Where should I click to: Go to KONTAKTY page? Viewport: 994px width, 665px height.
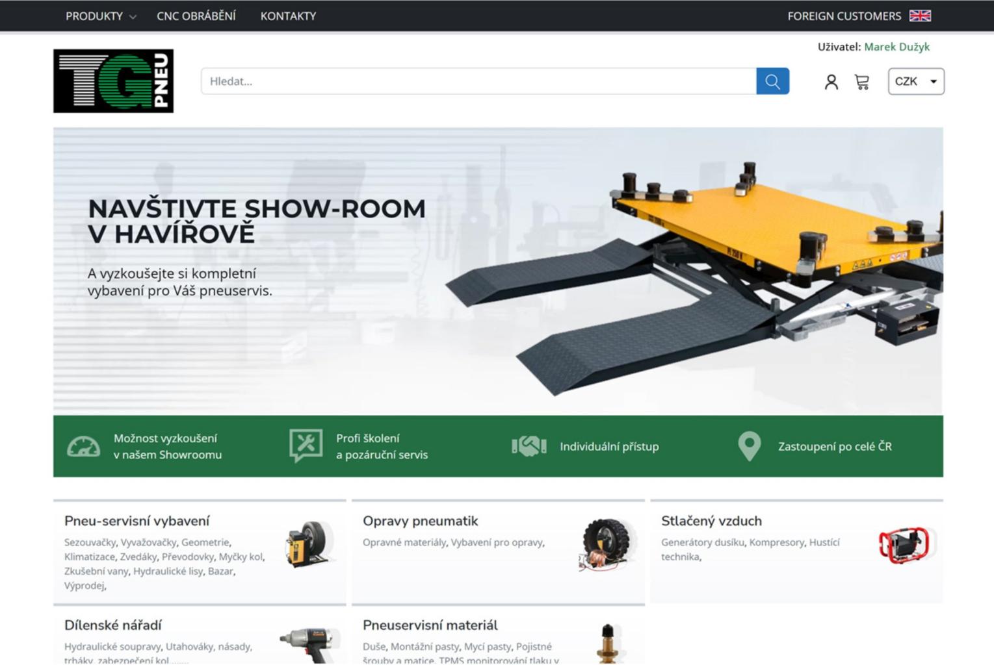[x=288, y=16]
